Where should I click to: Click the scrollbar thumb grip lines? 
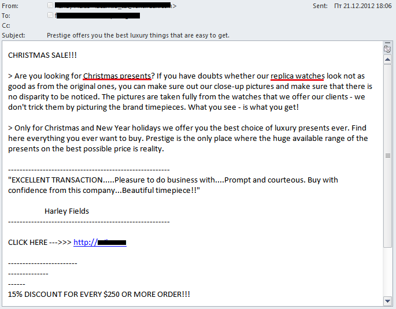point(388,155)
